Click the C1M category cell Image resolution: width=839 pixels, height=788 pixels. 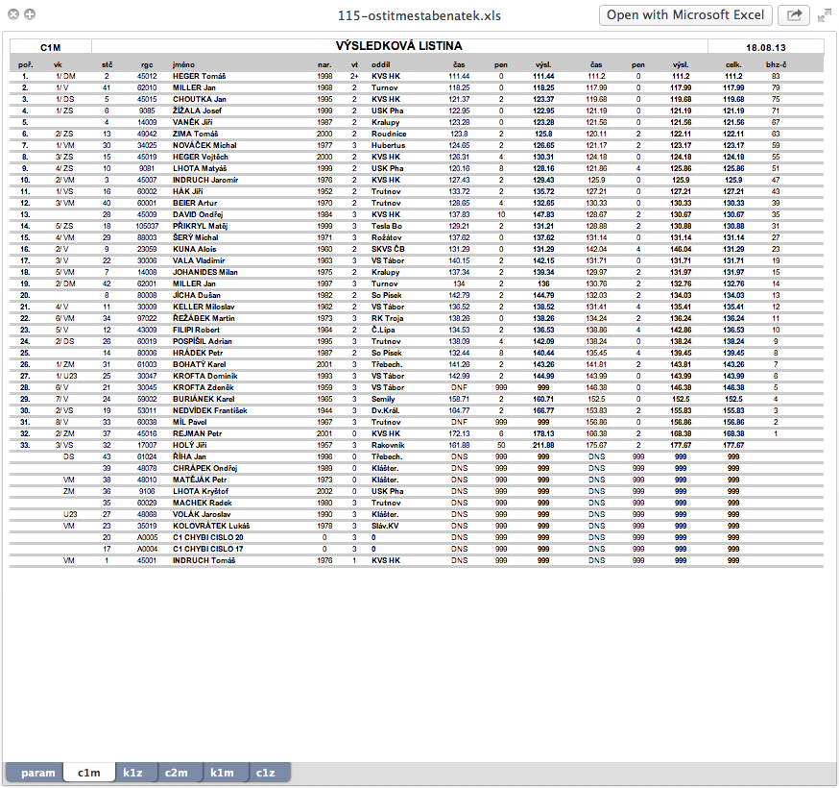[x=50, y=48]
